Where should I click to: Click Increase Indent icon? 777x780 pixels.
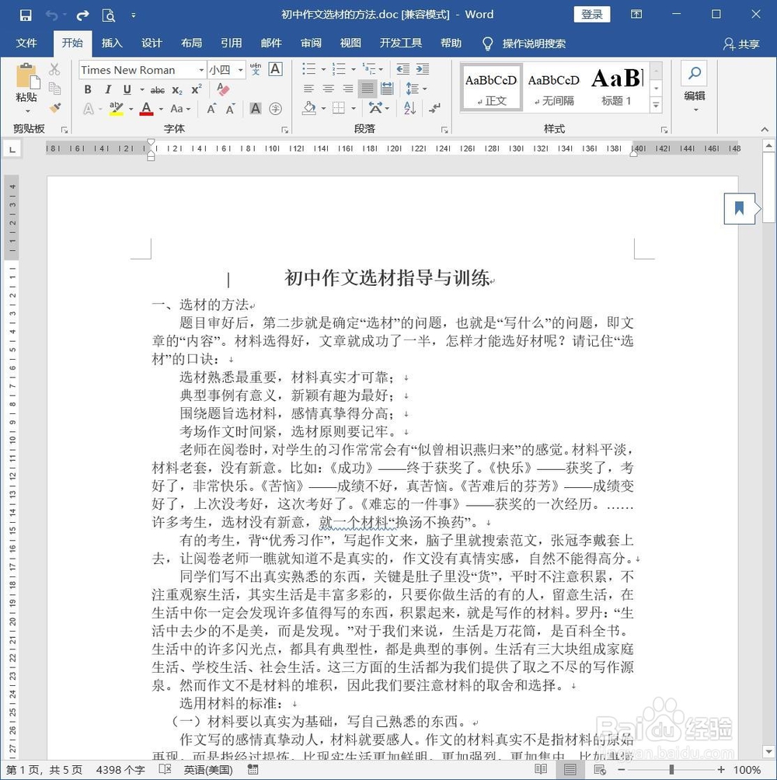coord(423,69)
